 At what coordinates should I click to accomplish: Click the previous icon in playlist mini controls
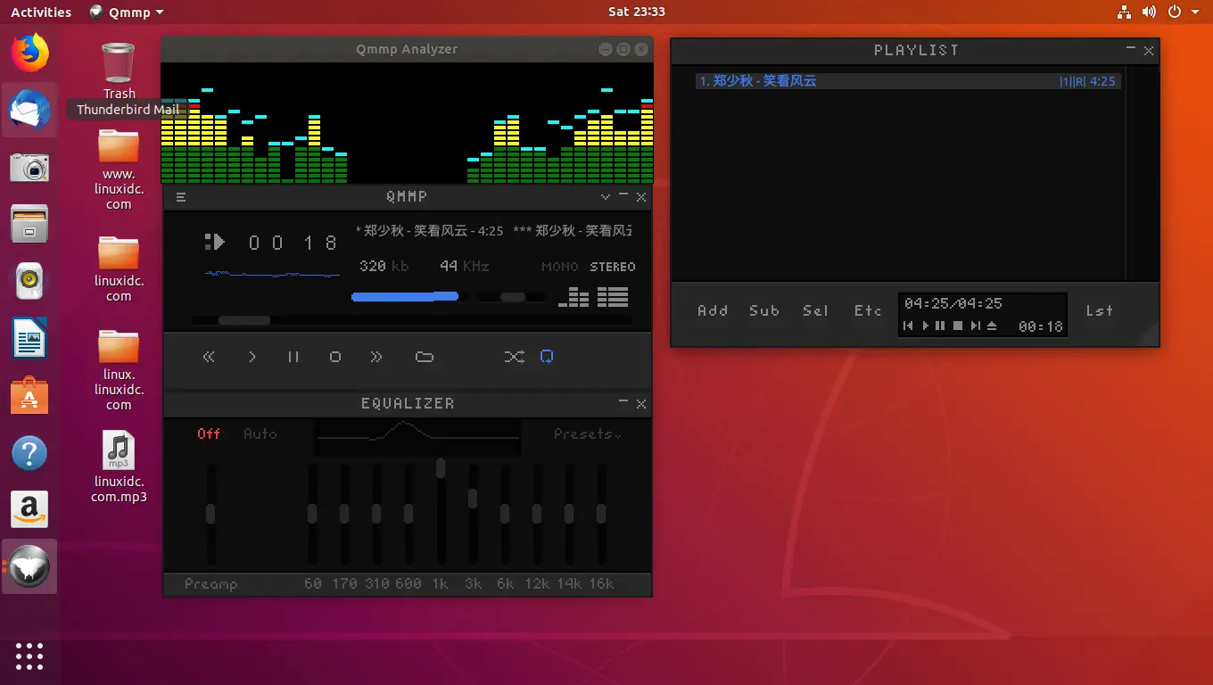click(x=908, y=326)
